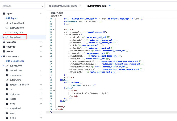Click the templates folder icon

point(4,42)
